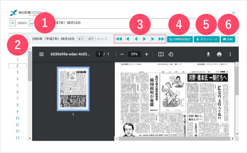Screen dimensions: 247x153
Task: Open PDF viewer three-dot more menu
Action: pos(230,54)
